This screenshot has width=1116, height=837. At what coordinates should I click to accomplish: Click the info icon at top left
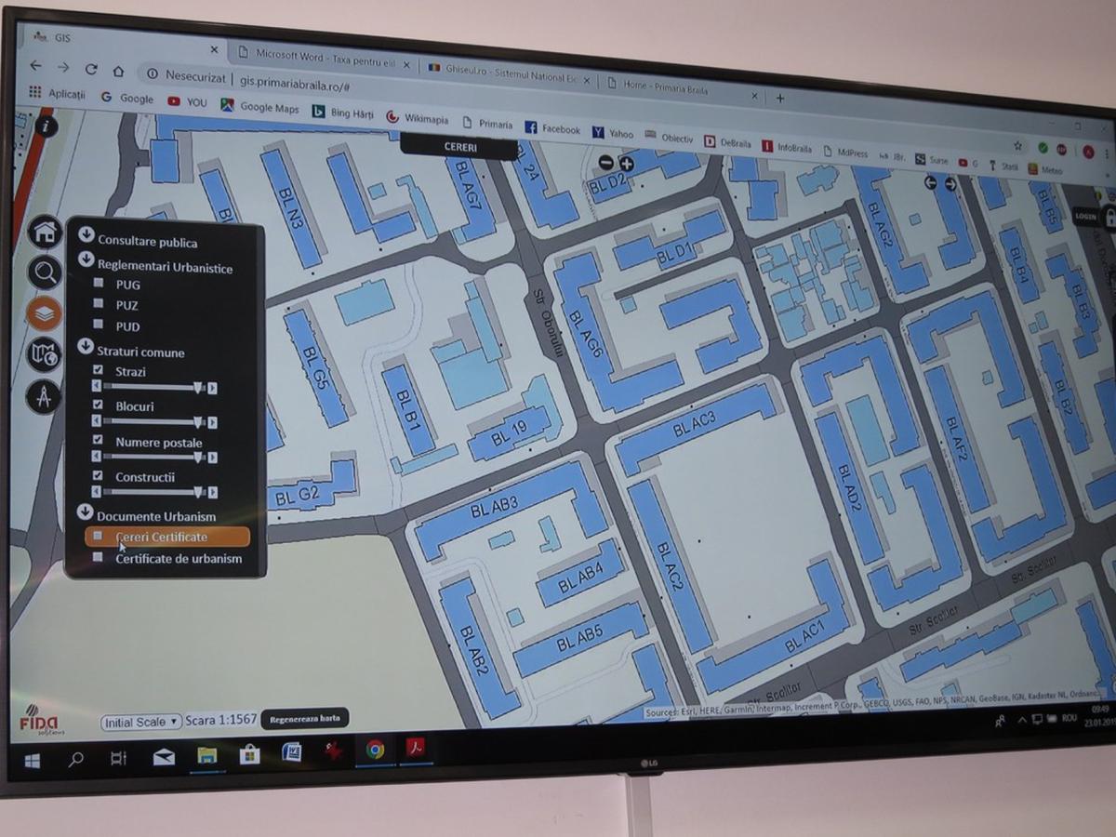pos(44,126)
